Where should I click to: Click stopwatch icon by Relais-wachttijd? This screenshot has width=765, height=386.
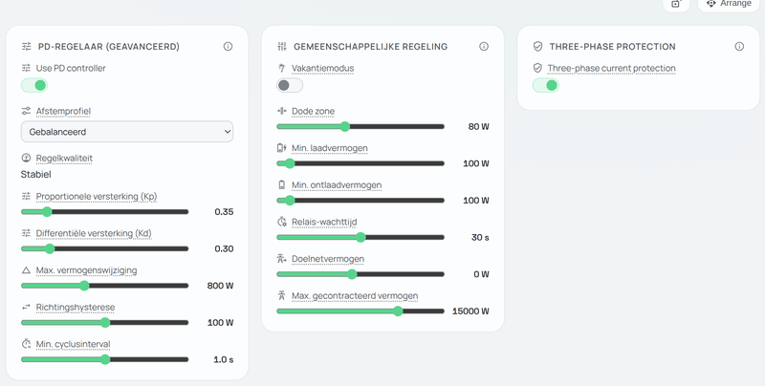[281, 222]
